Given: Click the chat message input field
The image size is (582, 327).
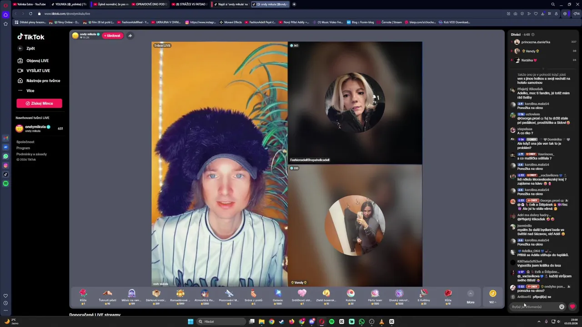Looking at the screenshot, I should point(534,307).
